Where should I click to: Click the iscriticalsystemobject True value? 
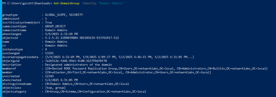(49, 23)
